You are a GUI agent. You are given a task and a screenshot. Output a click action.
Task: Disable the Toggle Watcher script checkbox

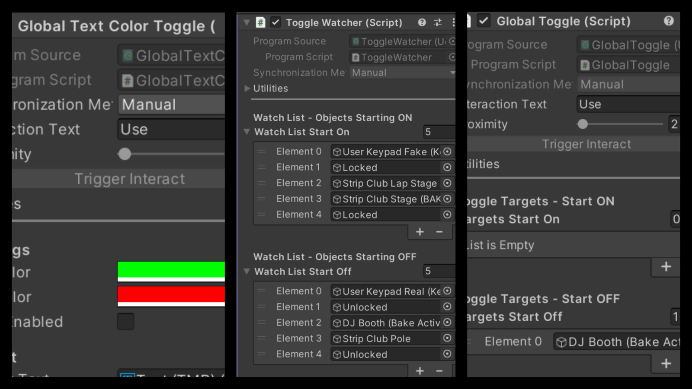tap(276, 22)
